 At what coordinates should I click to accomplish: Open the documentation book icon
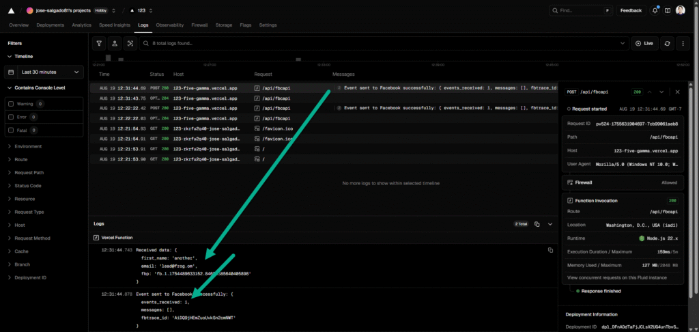[668, 10]
